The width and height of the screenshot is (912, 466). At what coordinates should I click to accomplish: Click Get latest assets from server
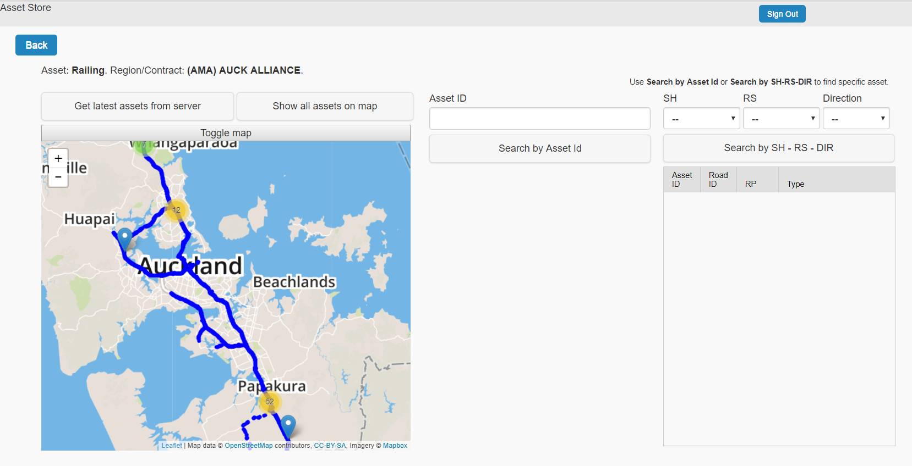(138, 106)
